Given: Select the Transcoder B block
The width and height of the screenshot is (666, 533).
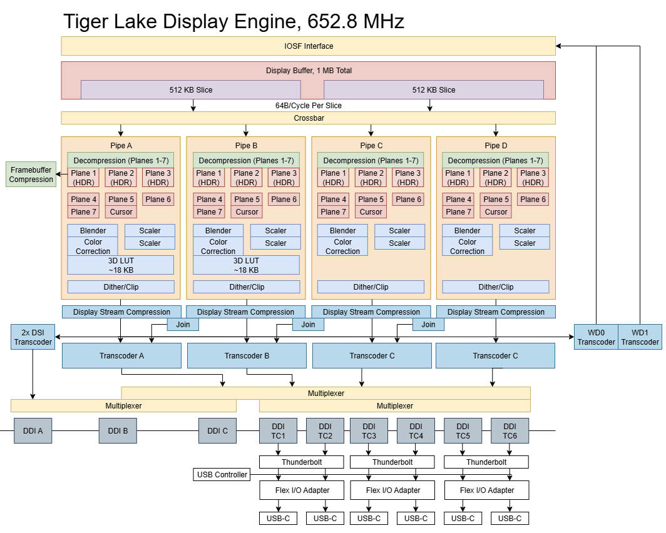Looking at the screenshot, I should (x=247, y=355).
